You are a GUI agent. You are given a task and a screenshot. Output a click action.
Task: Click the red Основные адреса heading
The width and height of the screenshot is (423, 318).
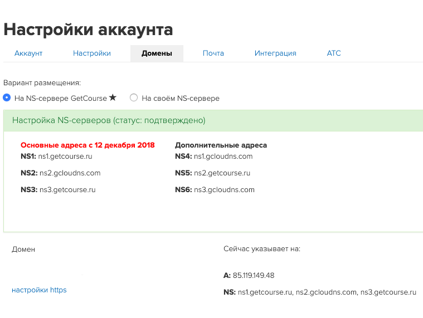click(x=87, y=145)
